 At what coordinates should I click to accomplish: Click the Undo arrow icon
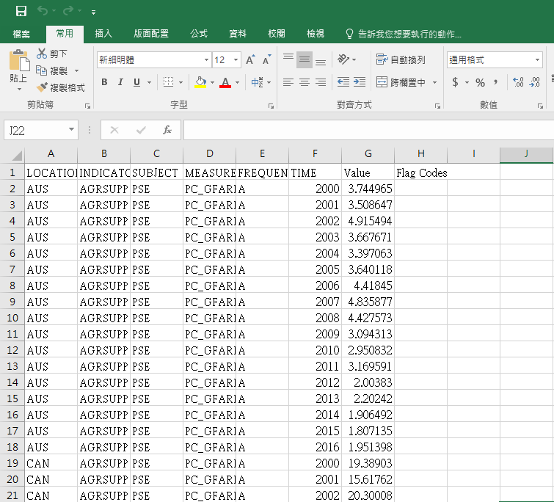coord(43,11)
